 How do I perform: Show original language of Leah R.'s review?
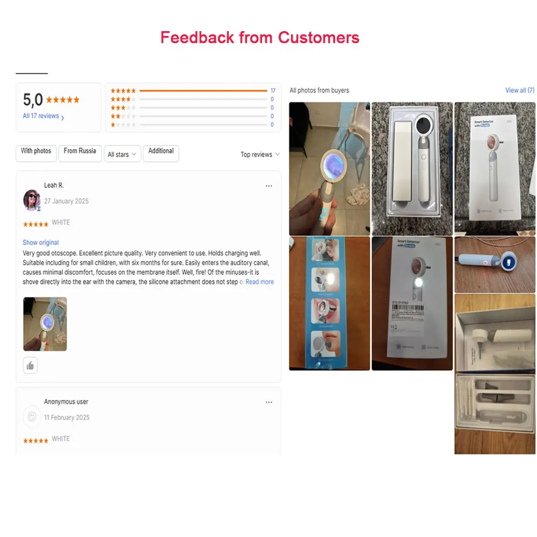41,243
